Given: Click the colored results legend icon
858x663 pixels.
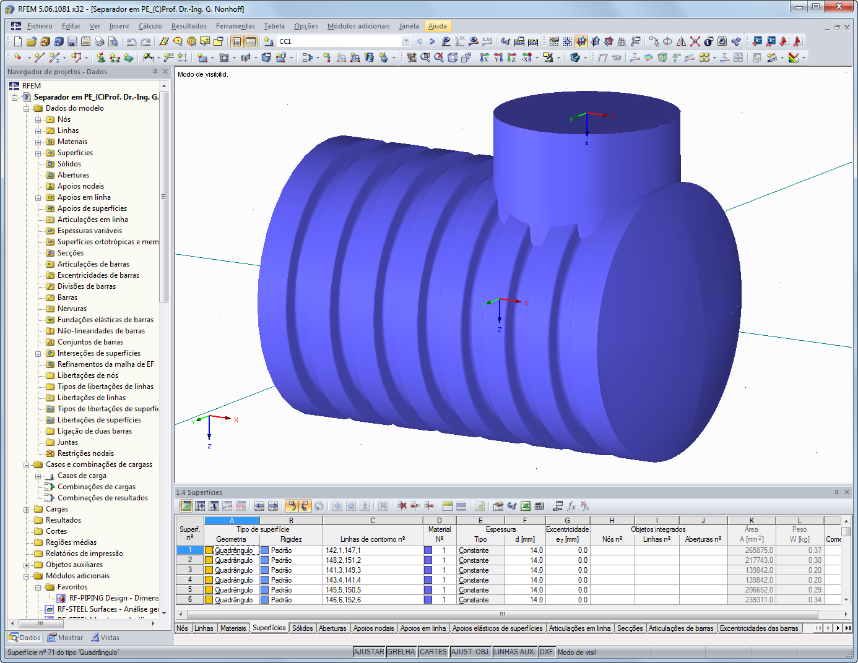Looking at the screenshot, I should [x=794, y=58].
